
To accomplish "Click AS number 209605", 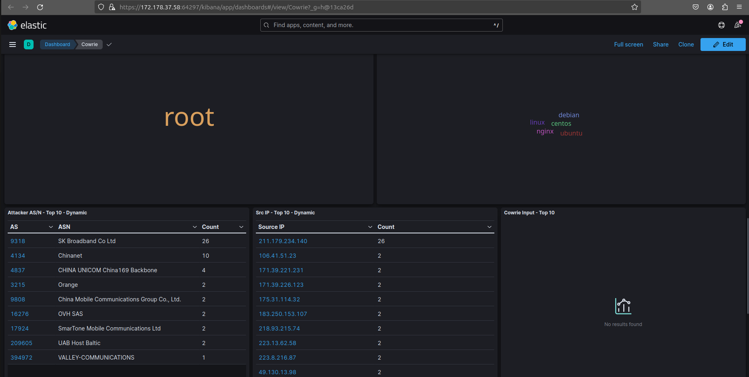I will [x=21, y=343].
